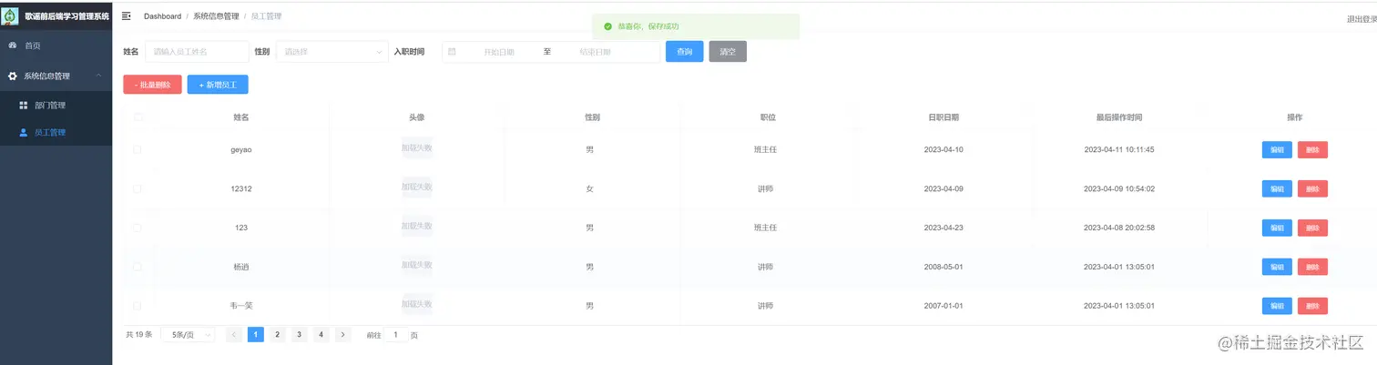Click the 班主任 cell in geyao row

(x=765, y=149)
